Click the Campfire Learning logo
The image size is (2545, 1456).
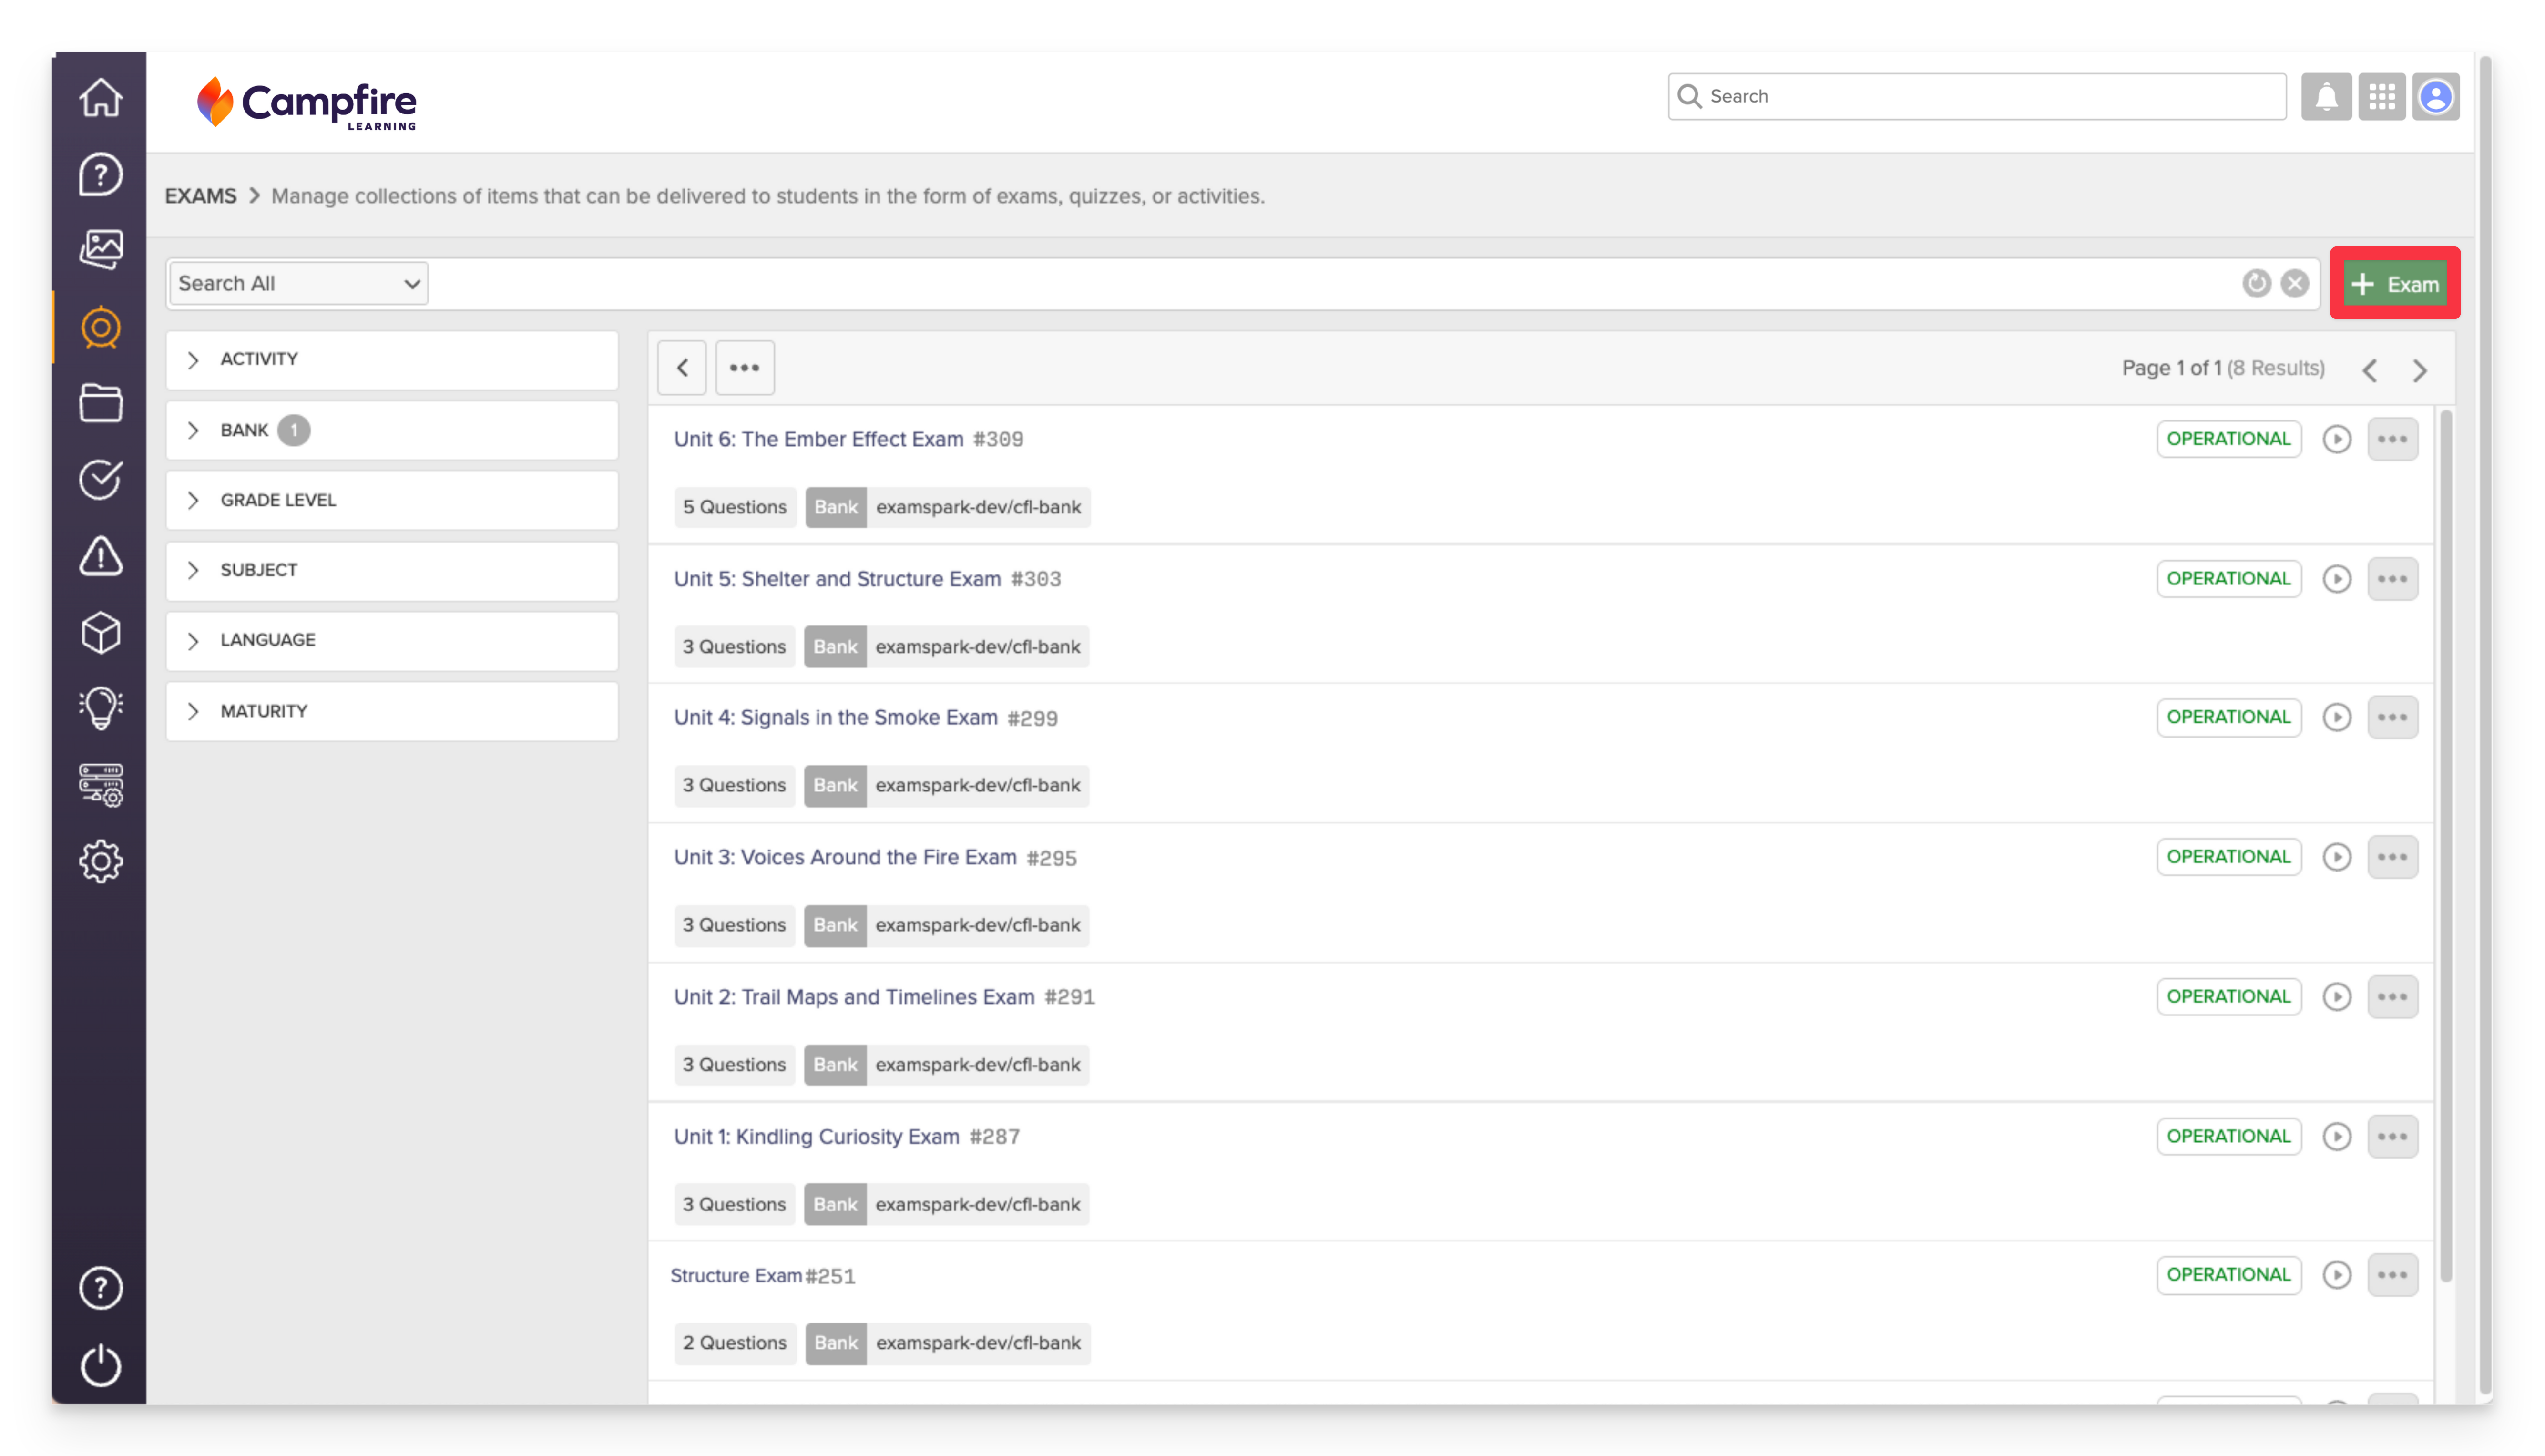pyautogui.click(x=306, y=104)
